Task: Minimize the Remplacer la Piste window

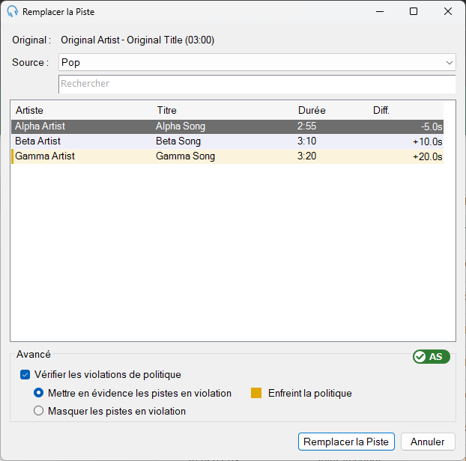Action: [x=380, y=11]
